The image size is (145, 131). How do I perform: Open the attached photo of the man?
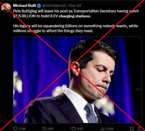pyautogui.click(x=77, y=80)
